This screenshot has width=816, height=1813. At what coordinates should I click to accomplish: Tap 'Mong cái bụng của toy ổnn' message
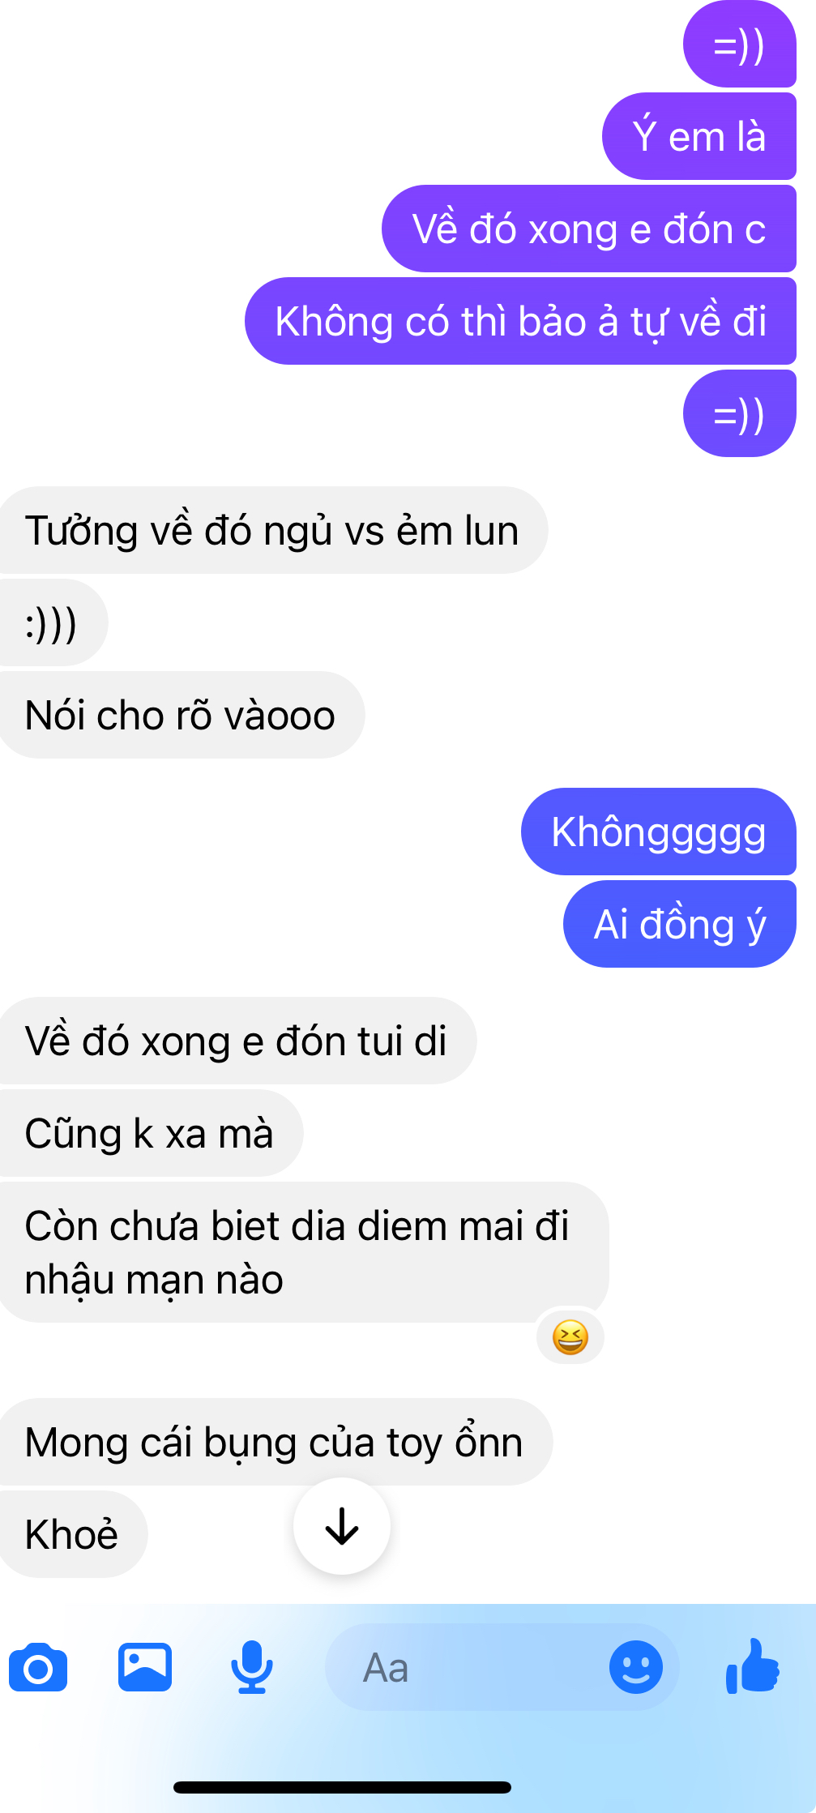pyautogui.click(x=276, y=1442)
